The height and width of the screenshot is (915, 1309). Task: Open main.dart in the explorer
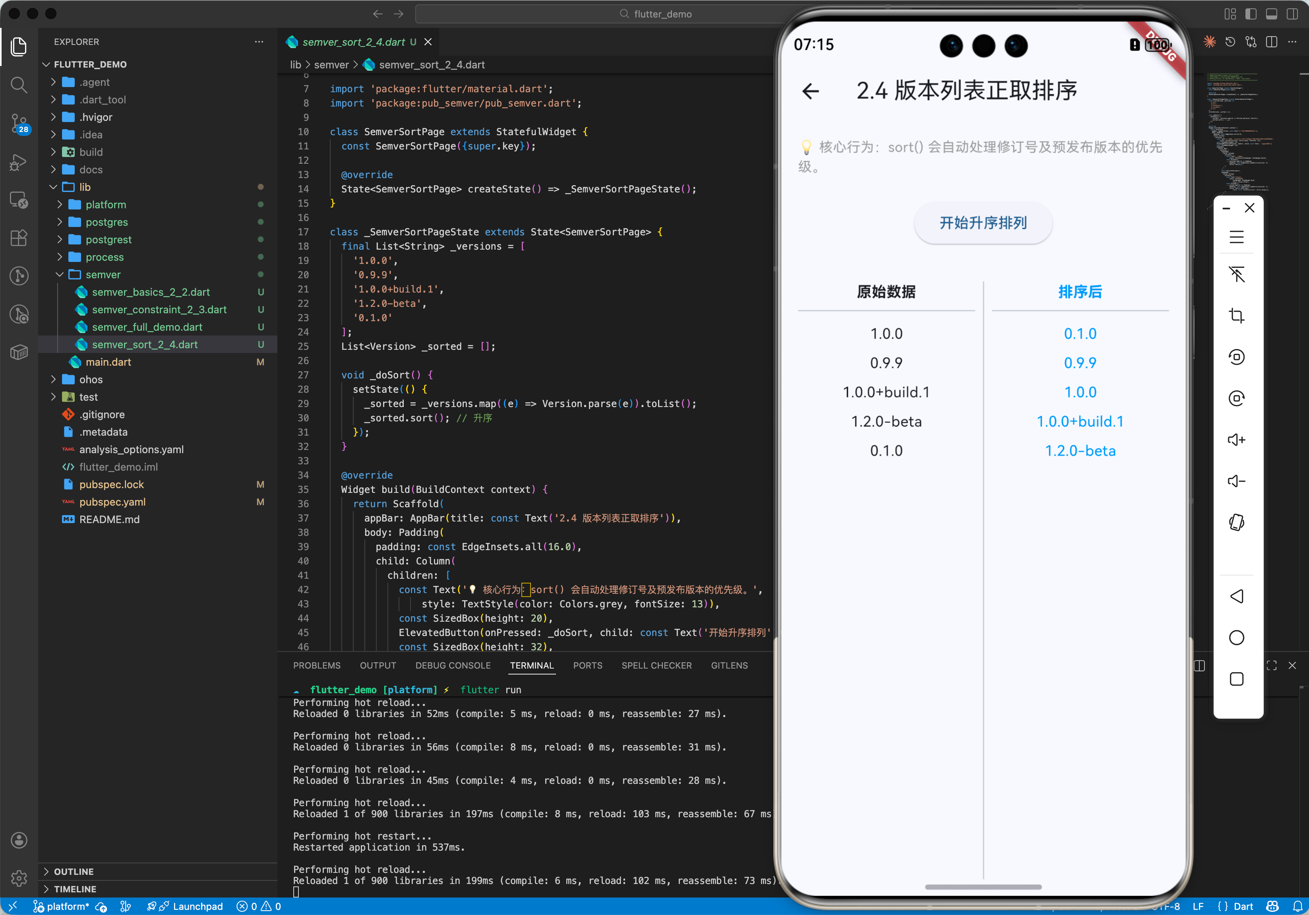[108, 362]
